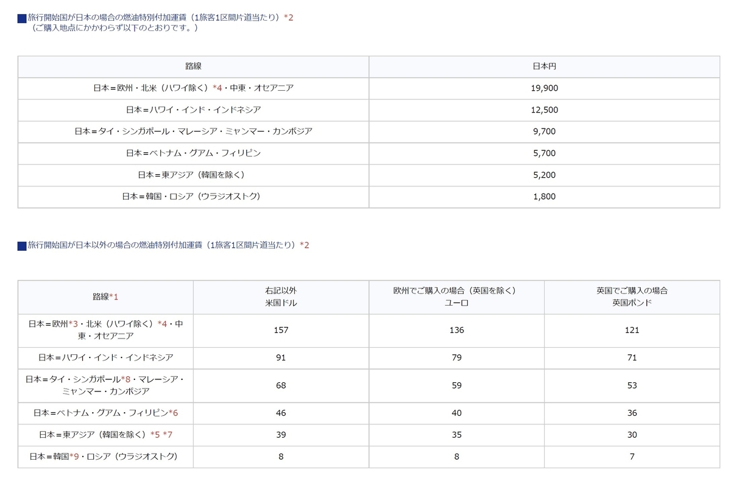This screenshot has height=481, width=731.
Task: Select the 36 pound value
Action: [x=632, y=413]
